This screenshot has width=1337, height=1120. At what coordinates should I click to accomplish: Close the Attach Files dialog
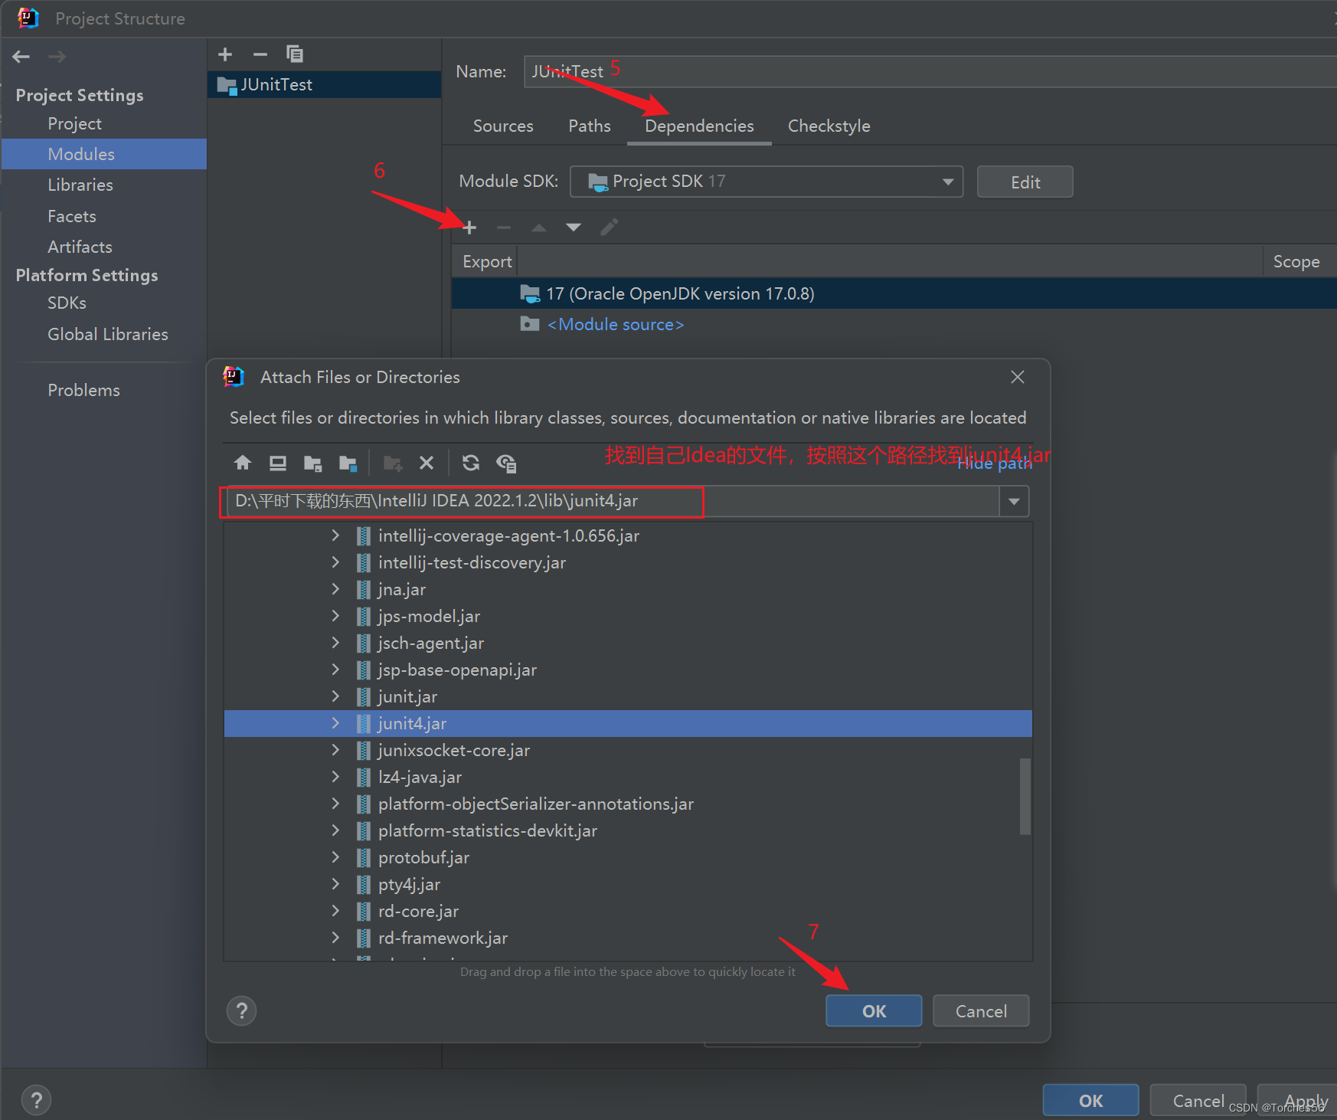point(1018,377)
